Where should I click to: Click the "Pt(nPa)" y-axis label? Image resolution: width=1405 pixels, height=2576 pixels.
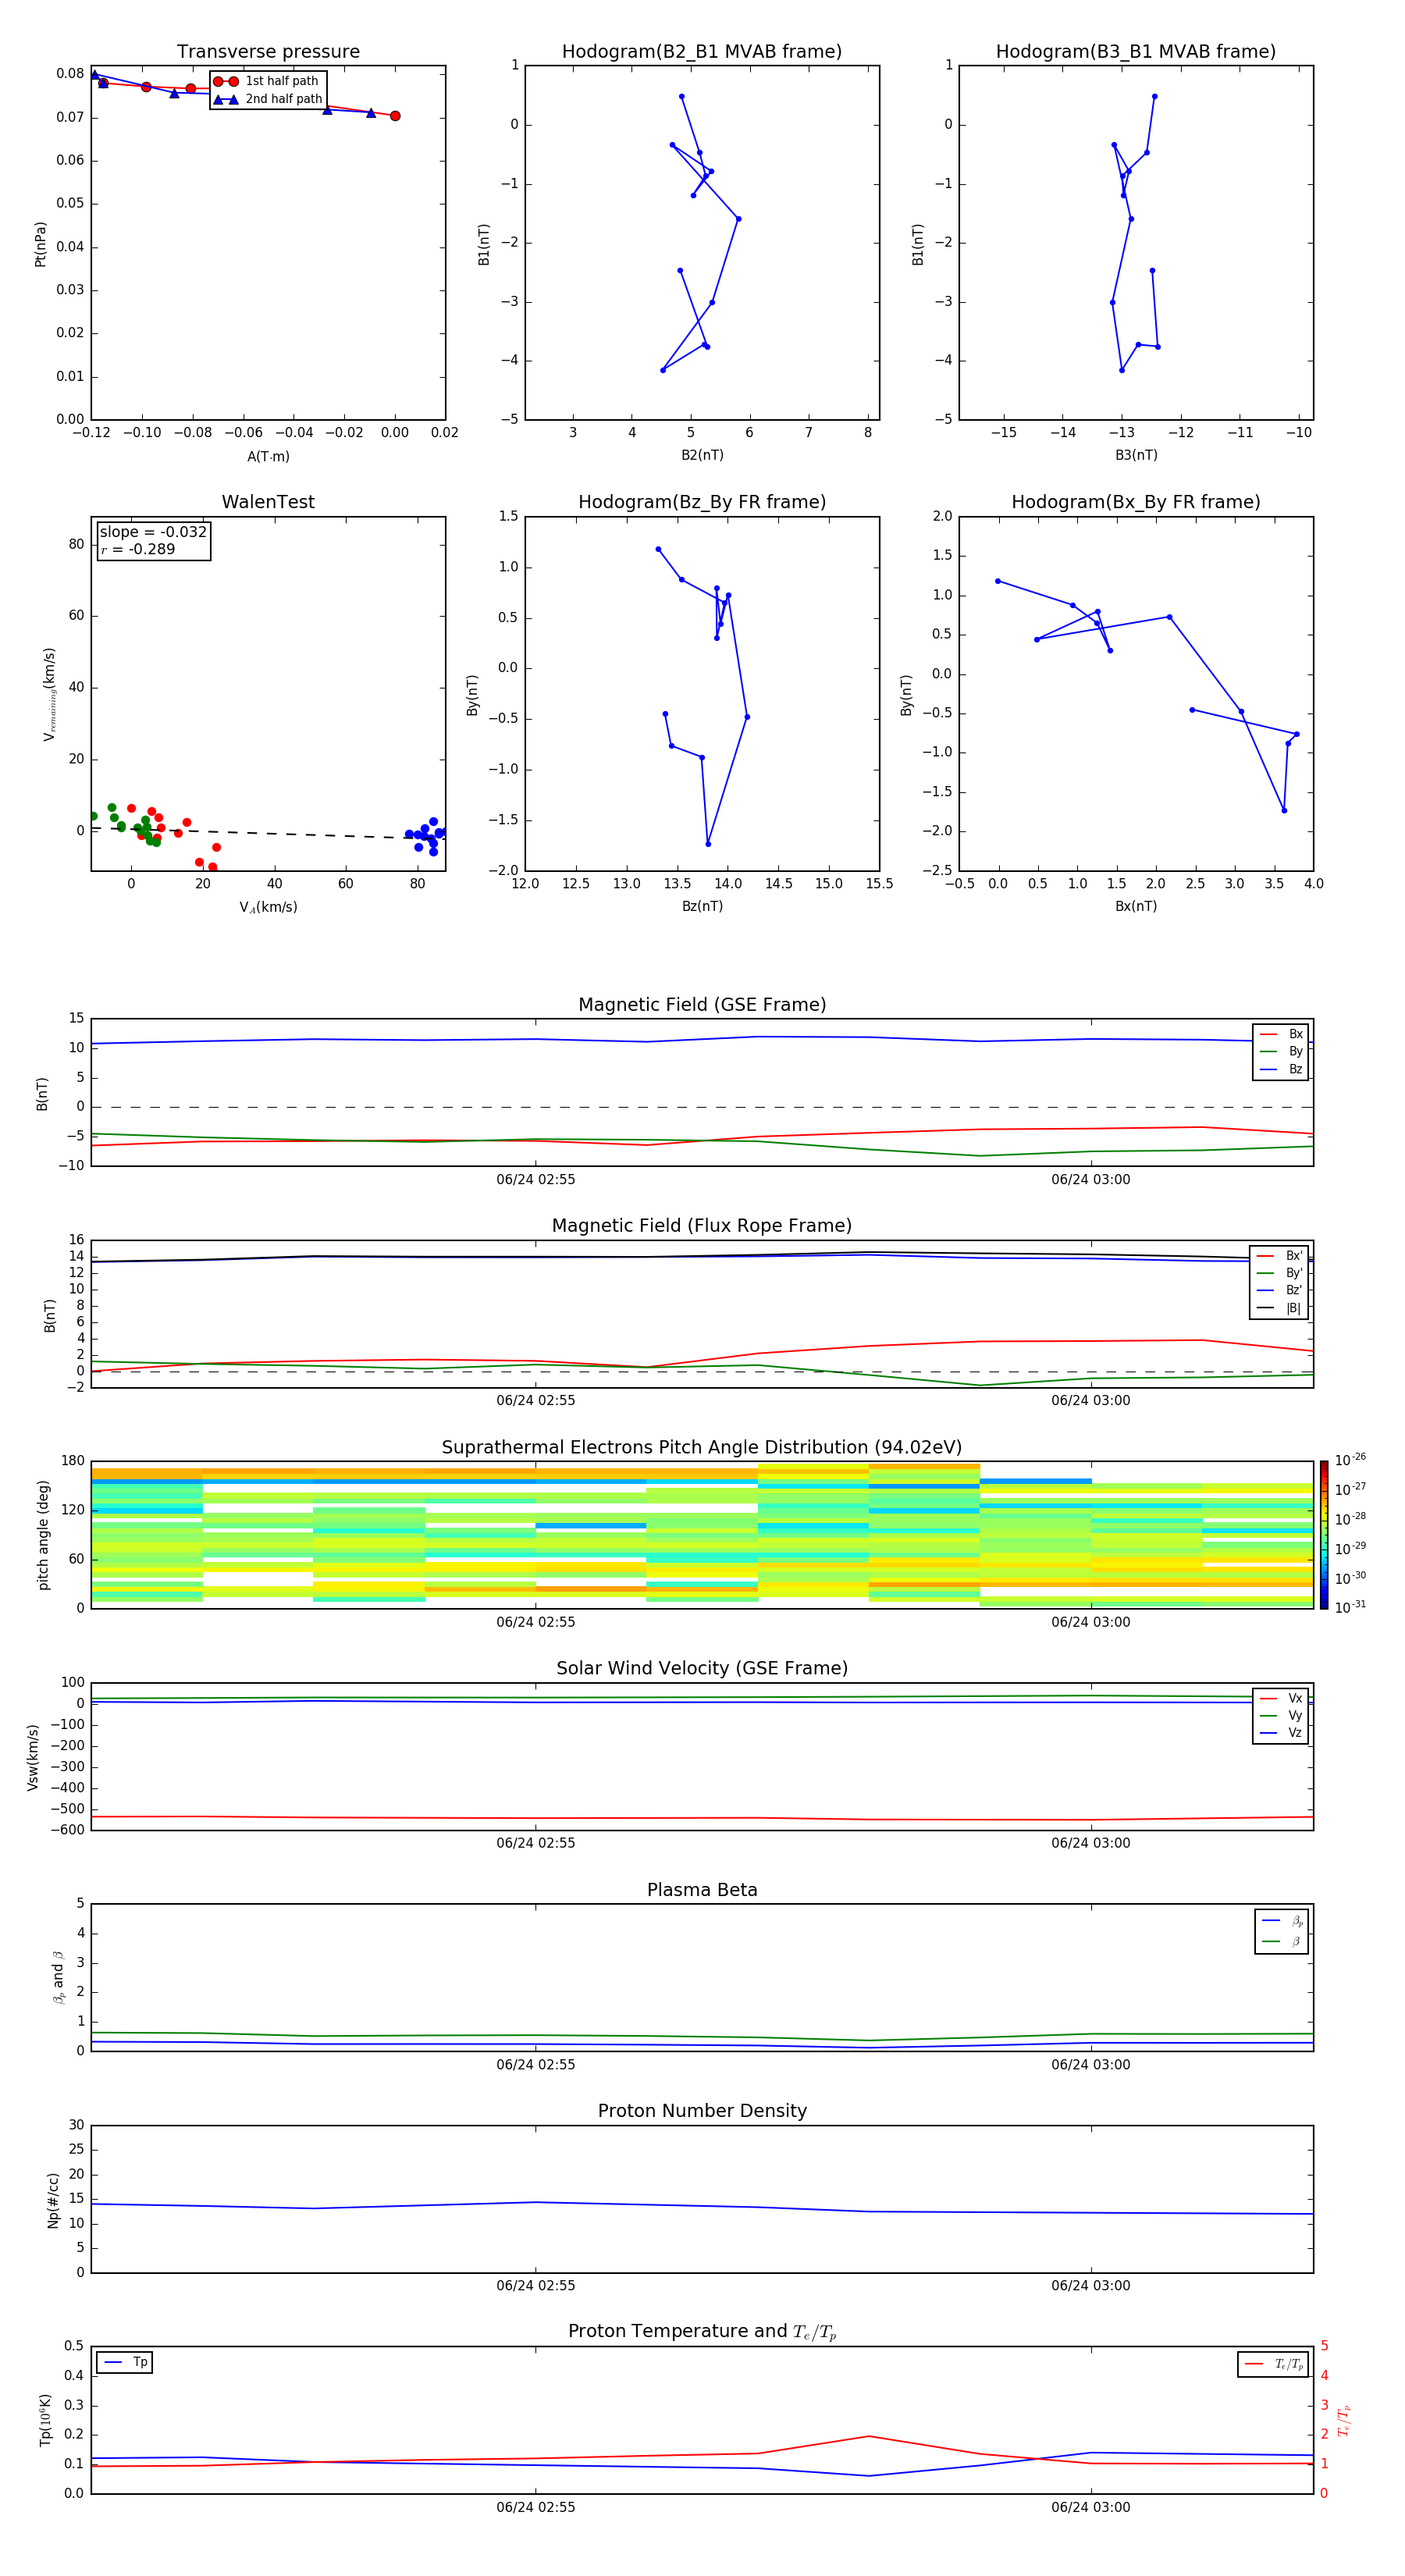tap(41, 244)
